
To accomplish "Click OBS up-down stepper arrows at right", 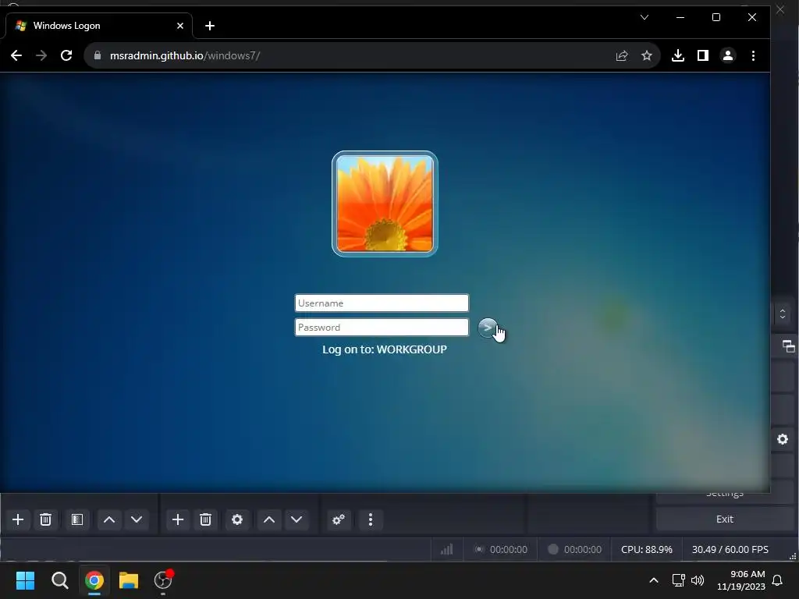I will click(x=783, y=314).
